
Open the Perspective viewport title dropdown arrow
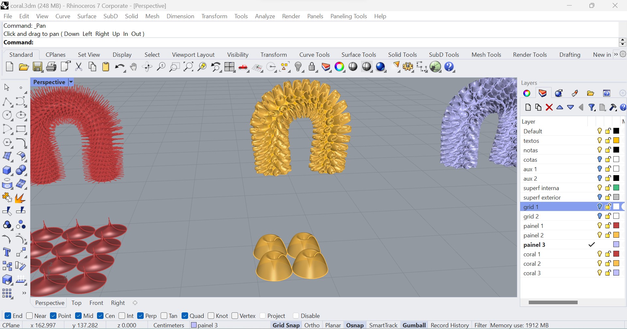71,82
